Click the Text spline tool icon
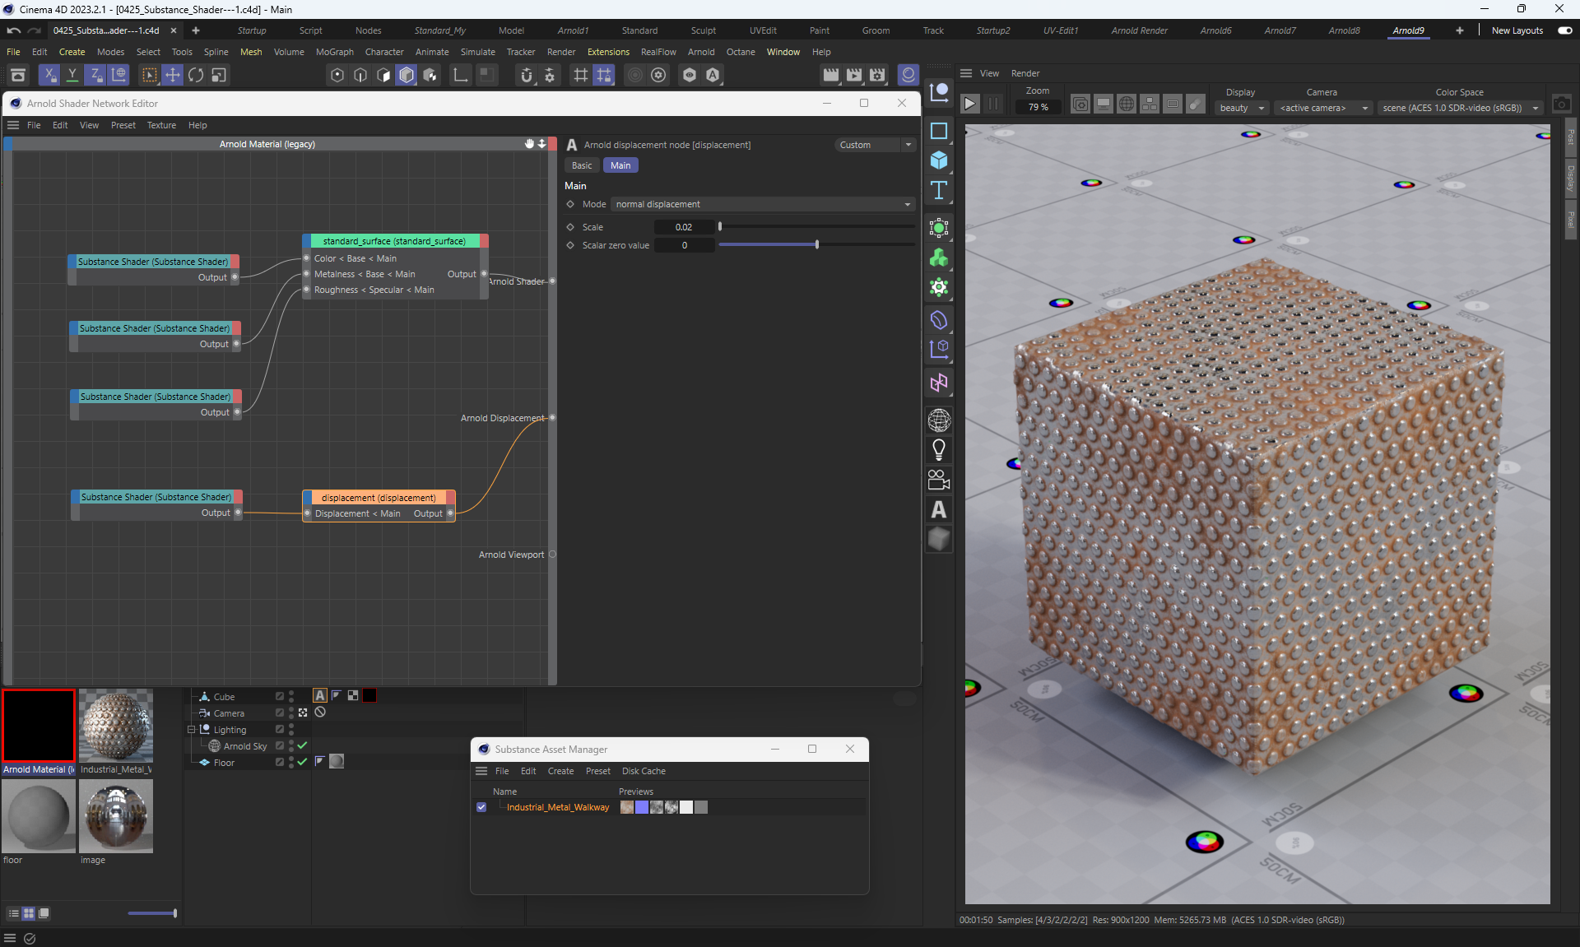The height and width of the screenshot is (947, 1580). (938, 190)
